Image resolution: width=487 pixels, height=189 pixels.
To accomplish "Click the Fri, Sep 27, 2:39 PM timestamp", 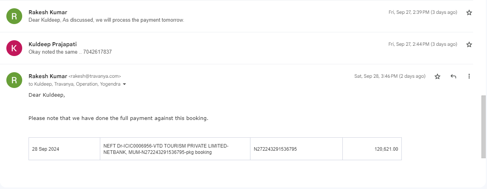I will tap(423, 12).
